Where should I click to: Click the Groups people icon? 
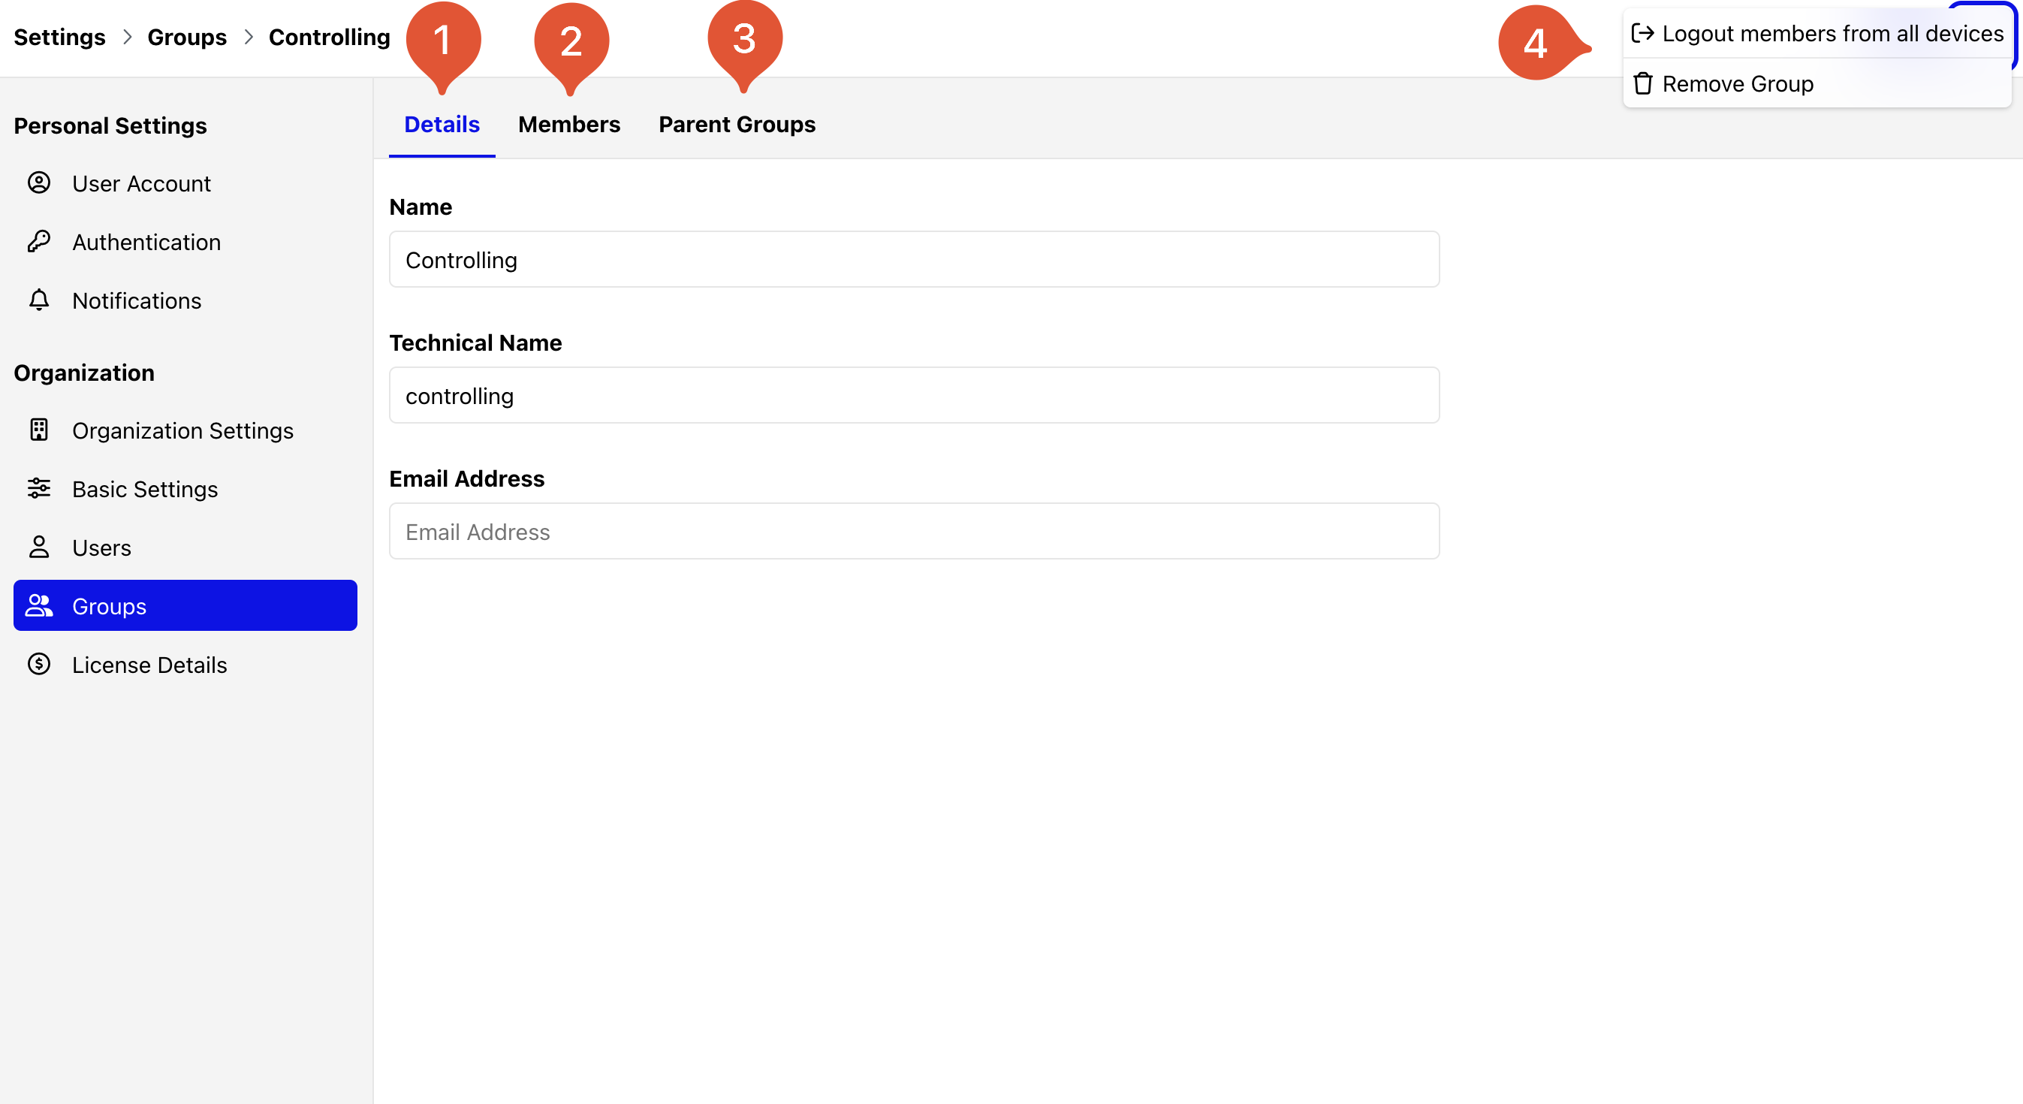point(38,605)
